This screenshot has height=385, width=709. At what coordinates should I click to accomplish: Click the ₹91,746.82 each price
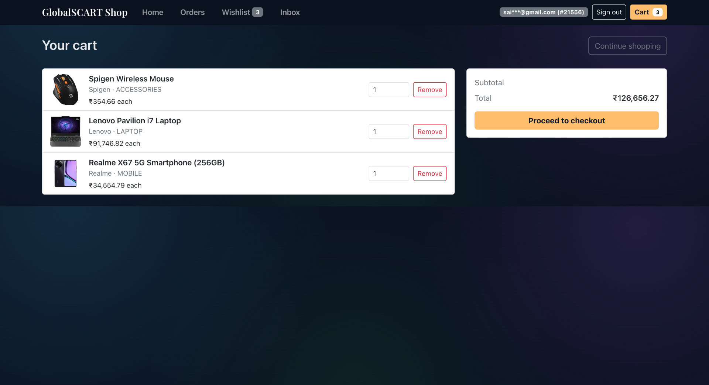click(x=114, y=143)
